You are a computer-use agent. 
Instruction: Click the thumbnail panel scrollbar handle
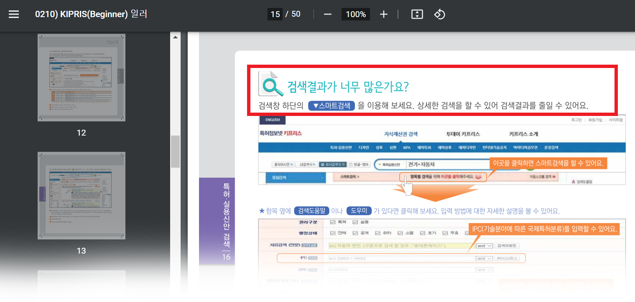(x=175, y=151)
